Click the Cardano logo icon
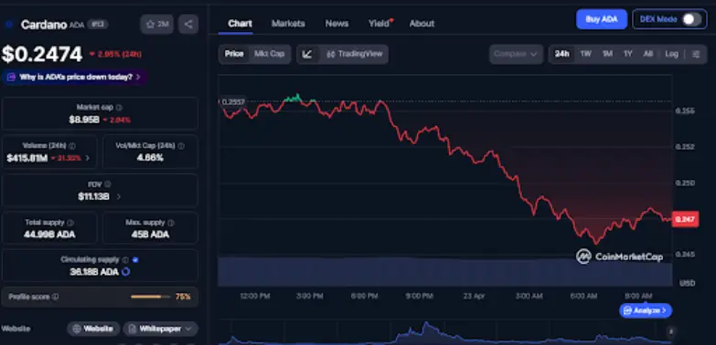Screen dimensions: 716x345 coord(8,25)
